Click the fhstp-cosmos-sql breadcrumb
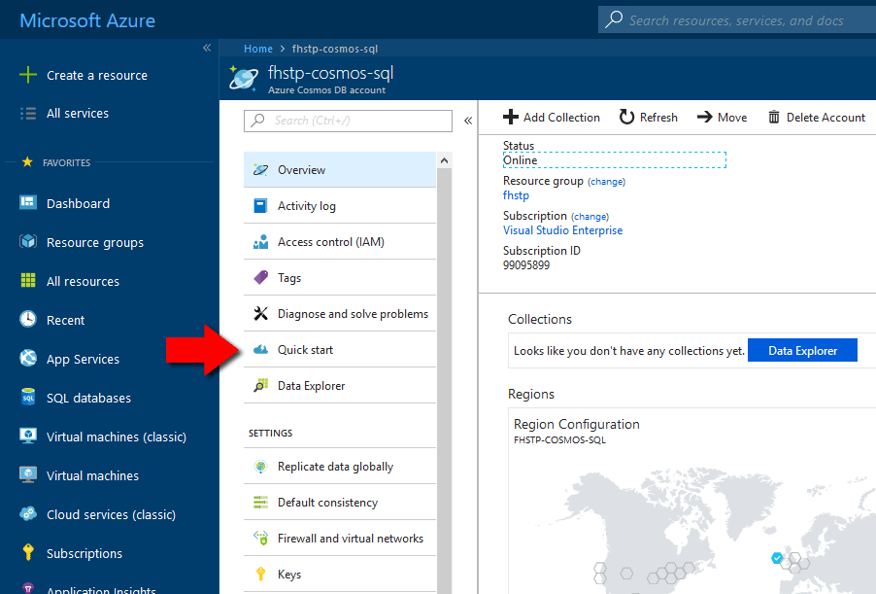Screen dimensions: 876x594 coord(335,49)
